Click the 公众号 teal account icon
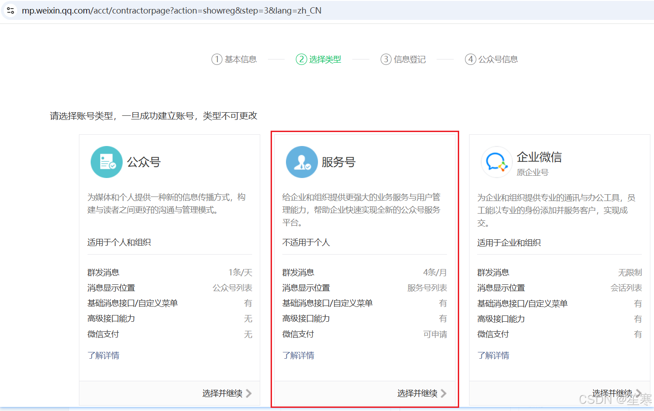This screenshot has height=411, width=654. (106, 162)
